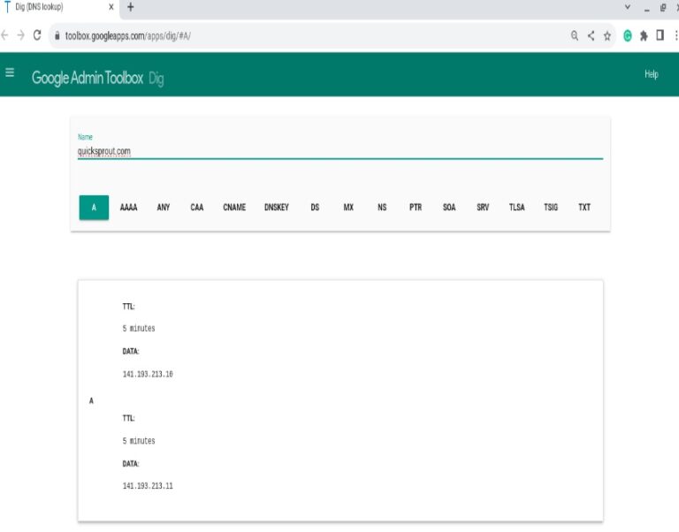Screen dimensions: 679x532
Task: Select the AAAA record type
Action: point(128,208)
